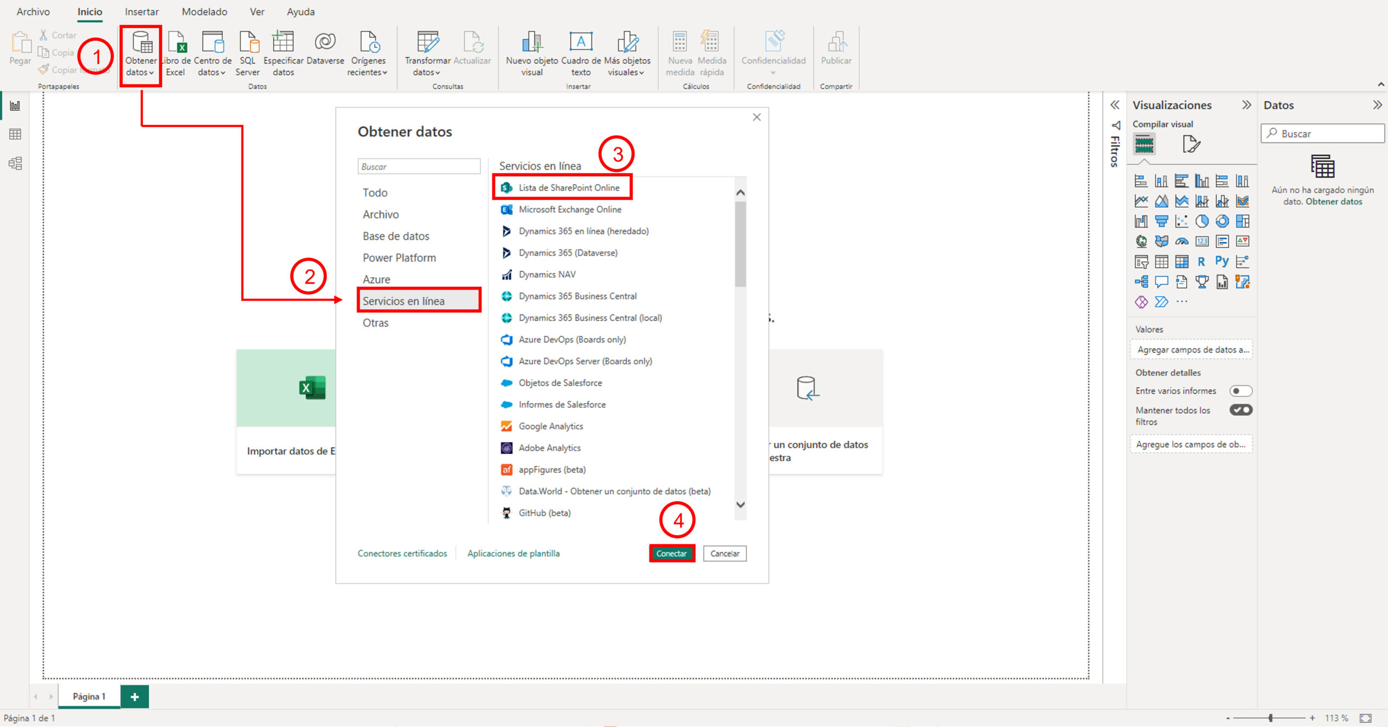Collapse the Visualizaciones pane chevron
Image resolution: width=1388 pixels, height=727 pixels.
click(x=1246, y=105)
